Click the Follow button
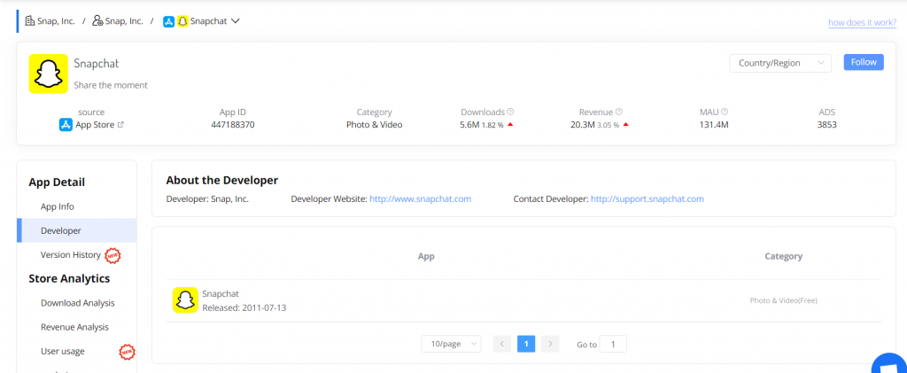 (x=863, y=63)
